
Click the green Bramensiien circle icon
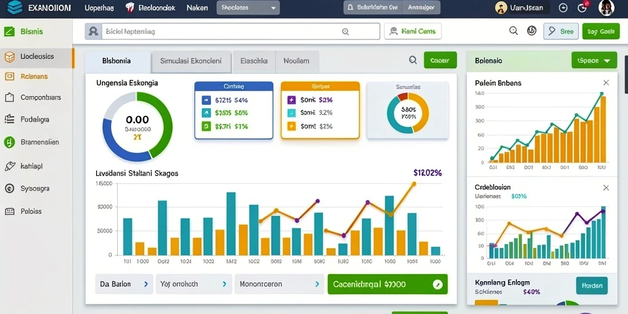tap(9, 142)
